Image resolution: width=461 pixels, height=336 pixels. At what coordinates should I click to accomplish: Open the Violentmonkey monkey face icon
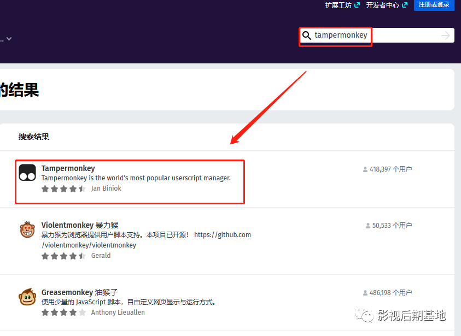click(x=27, y=229)
